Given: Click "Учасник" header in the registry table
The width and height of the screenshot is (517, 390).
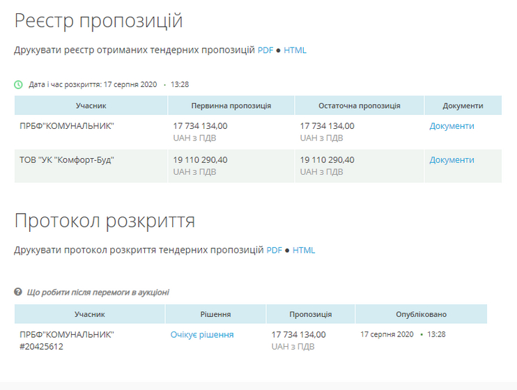Looking at the screenshot, I should coord(91,106).
